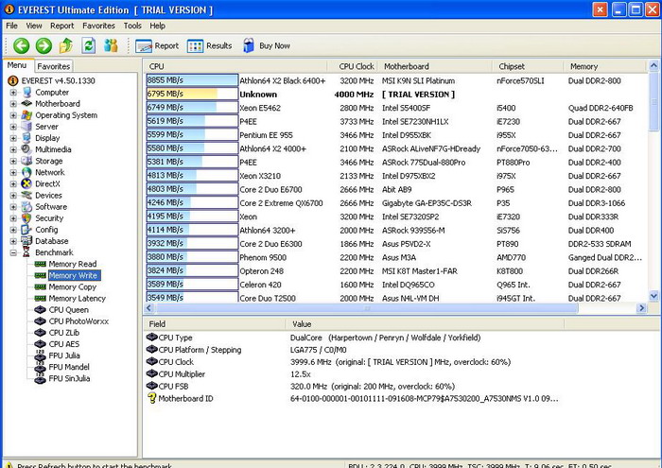Click the Motherboard ID question-mark icon
662x468 pixels.
[x=151, y=398]
